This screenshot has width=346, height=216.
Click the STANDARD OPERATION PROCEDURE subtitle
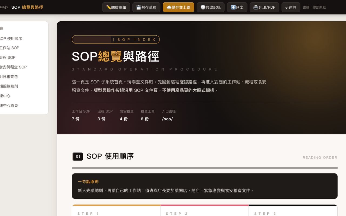point(145,69)
